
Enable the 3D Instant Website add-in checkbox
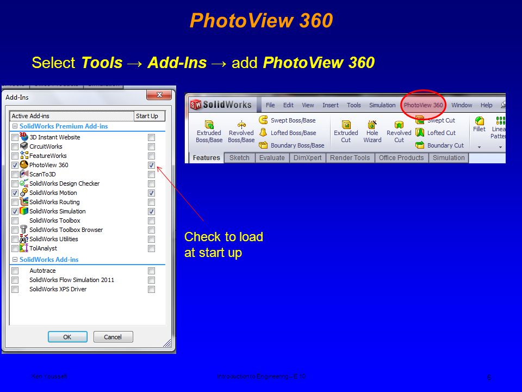(x=15, y=137)
